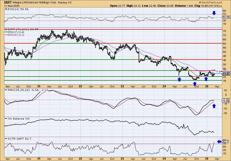231x161 pixels.
Task: Click the 'On Balance Vol' legend
Action: 17,118
